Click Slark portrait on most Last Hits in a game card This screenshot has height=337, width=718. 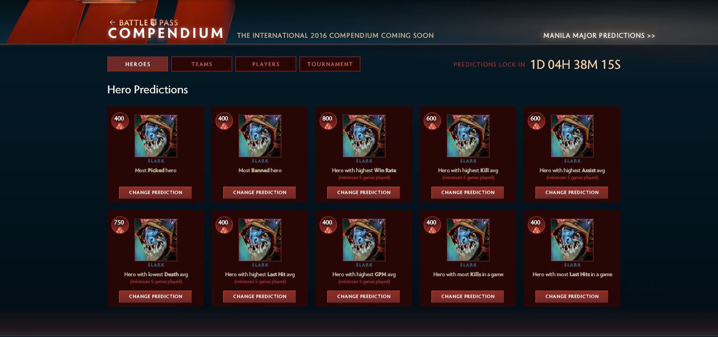tap(572, 240)
